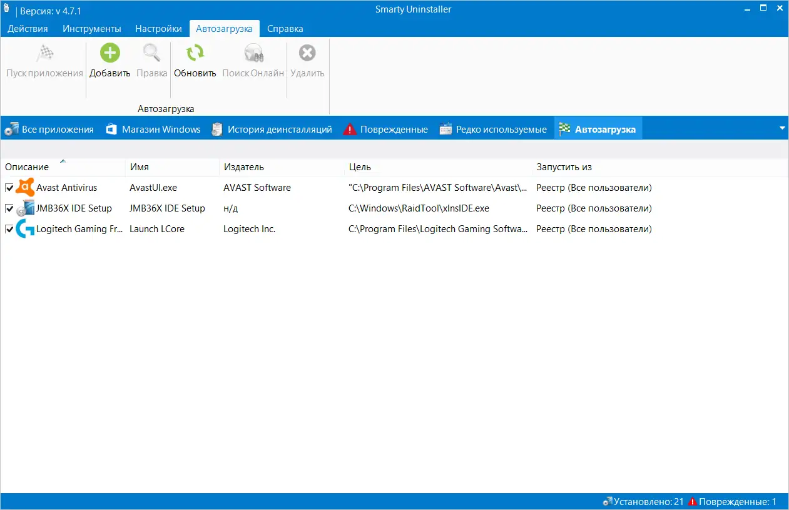Click the disk icon on Все приложения tab
This screenshot has width=789, height=510.
coord(11,130)
